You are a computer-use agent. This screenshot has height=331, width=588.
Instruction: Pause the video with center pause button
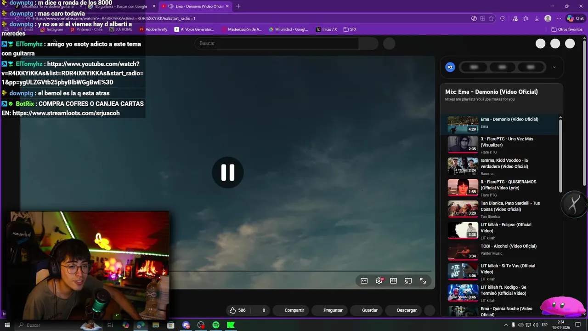pyautogui.click(x=228, y=172)
